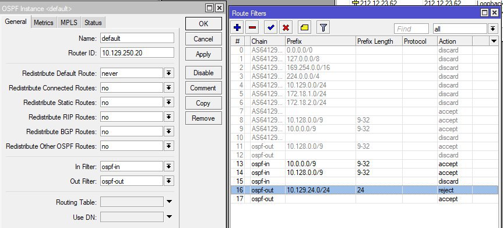Select rule 3 prefix 224.0.0.0/4
Image resolution: width=503 pixels, height=228 pixels.
tap(364, 76)
